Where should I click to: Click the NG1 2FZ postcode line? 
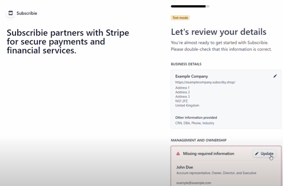(181, 101)
